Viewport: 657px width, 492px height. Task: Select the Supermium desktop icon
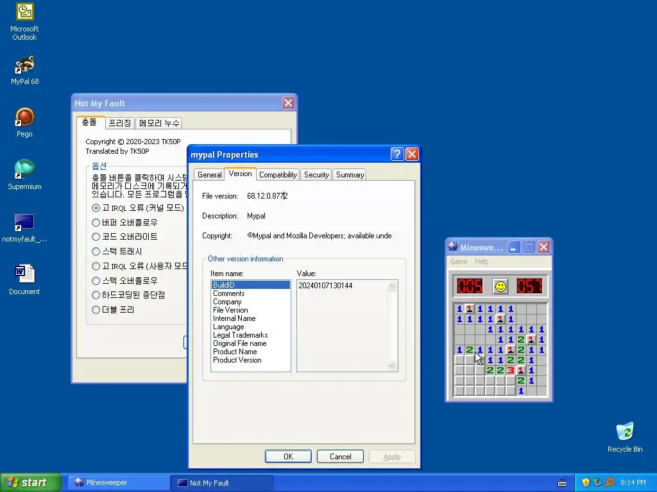pos(24,174)
